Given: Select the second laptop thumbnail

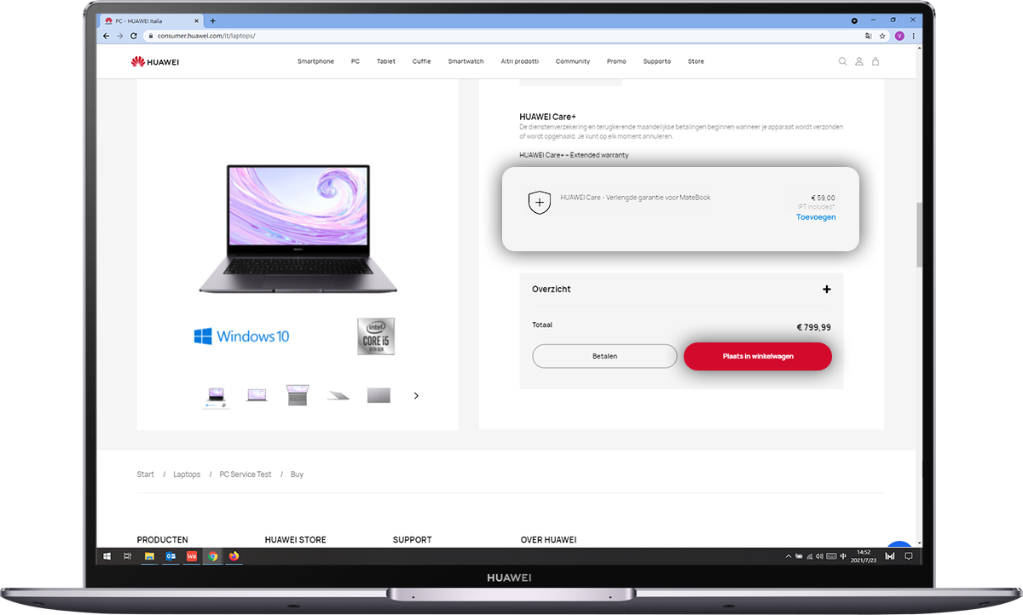Looking at the screenshot, I should tap(257, 395).
